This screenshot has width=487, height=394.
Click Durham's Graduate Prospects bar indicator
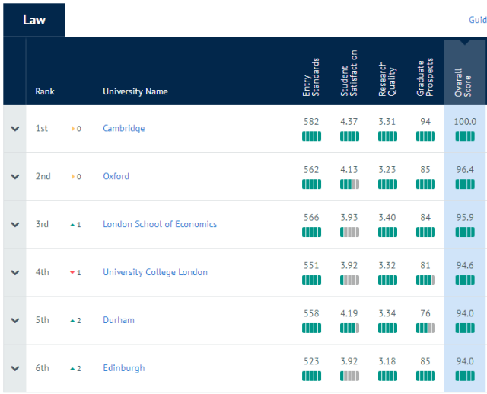425,328
